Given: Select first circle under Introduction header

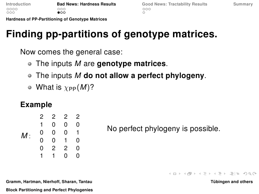Looking at the screenshot, I should click(8, 9).
